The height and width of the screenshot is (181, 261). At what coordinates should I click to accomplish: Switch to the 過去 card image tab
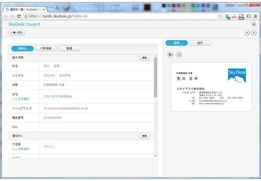click(200, 43)
